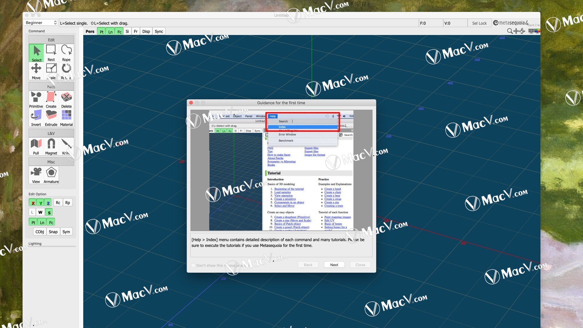This screenshot has height=328, width=583.
Task: Click the Invert tool icon
Action: [x=36, y=117]
